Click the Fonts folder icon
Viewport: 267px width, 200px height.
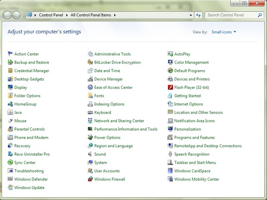90,96
